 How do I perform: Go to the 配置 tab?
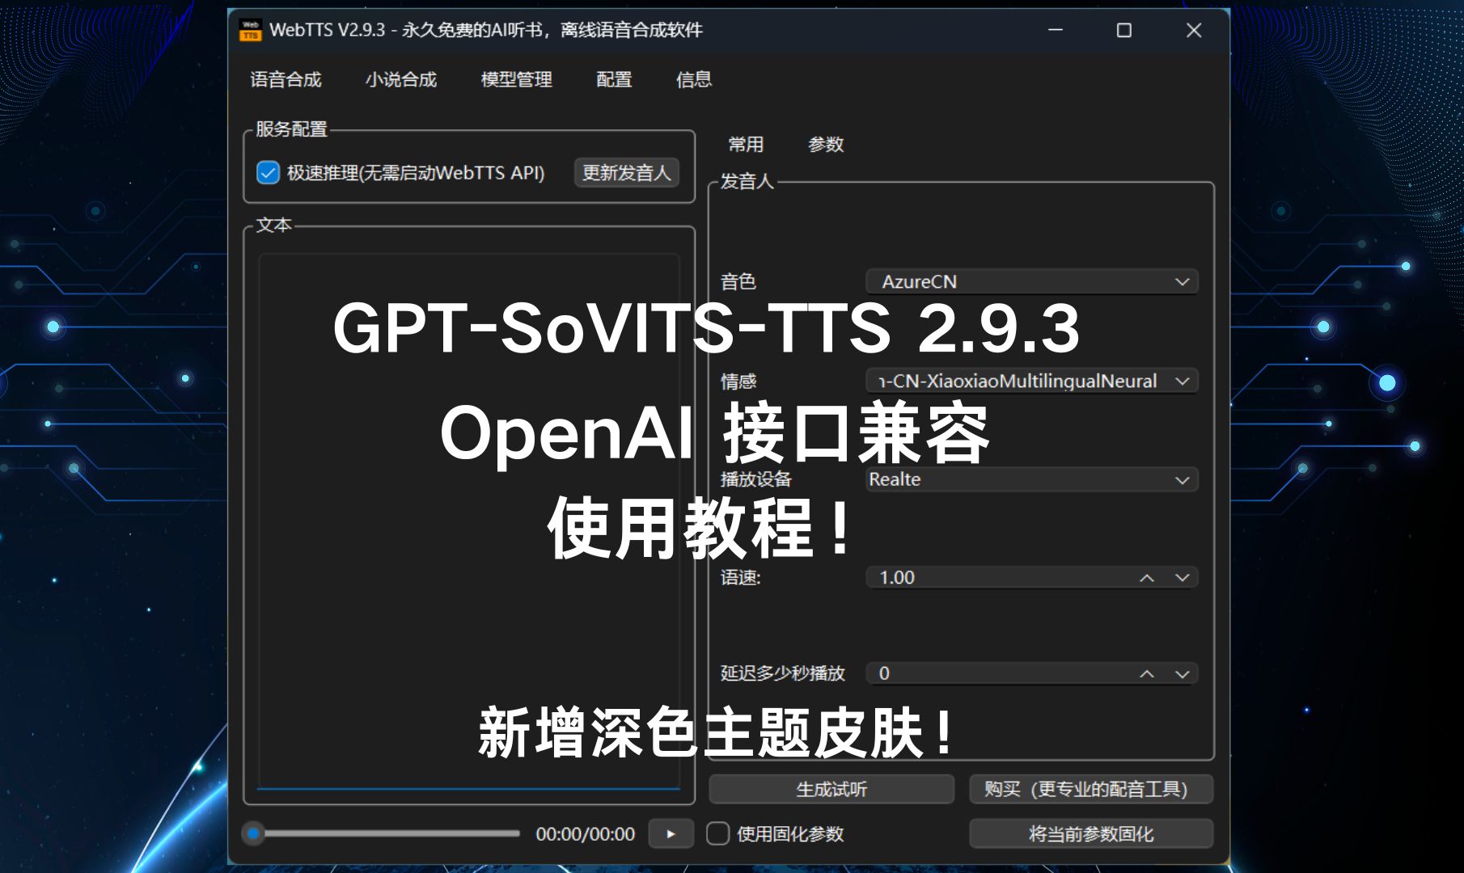[x=614, y=79]
